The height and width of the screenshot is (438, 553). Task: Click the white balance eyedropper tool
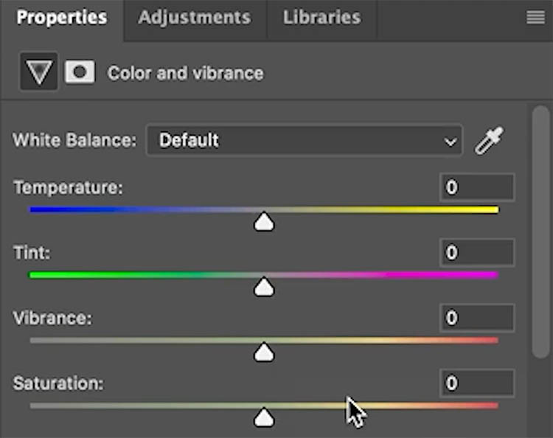(488, 140)
